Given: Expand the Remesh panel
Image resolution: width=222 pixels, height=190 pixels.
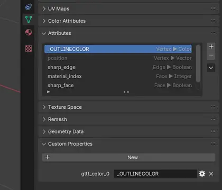Looking at the screenshot, I should (44, 119).
